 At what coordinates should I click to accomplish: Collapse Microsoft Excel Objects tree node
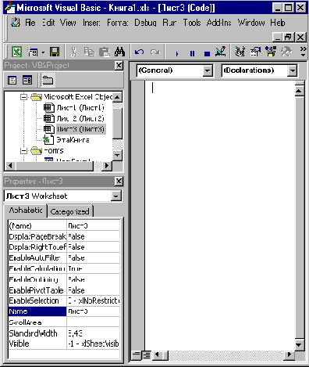click(23, 97)
